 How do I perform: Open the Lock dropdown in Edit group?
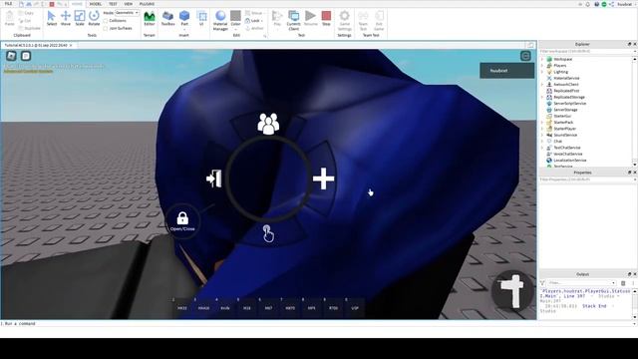click(x=254, y=20)
